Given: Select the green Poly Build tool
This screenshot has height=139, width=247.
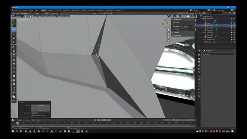Looking at the screenshot, I should point(14,76).
